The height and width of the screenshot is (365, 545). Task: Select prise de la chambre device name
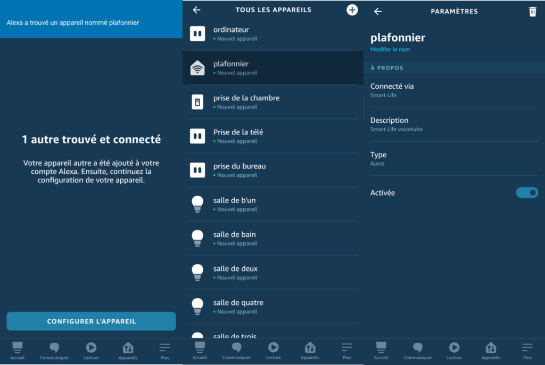click(246, 98)
